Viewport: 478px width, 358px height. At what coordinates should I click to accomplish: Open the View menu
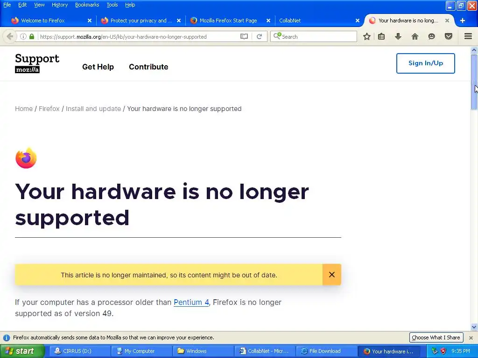click(39, 5)
